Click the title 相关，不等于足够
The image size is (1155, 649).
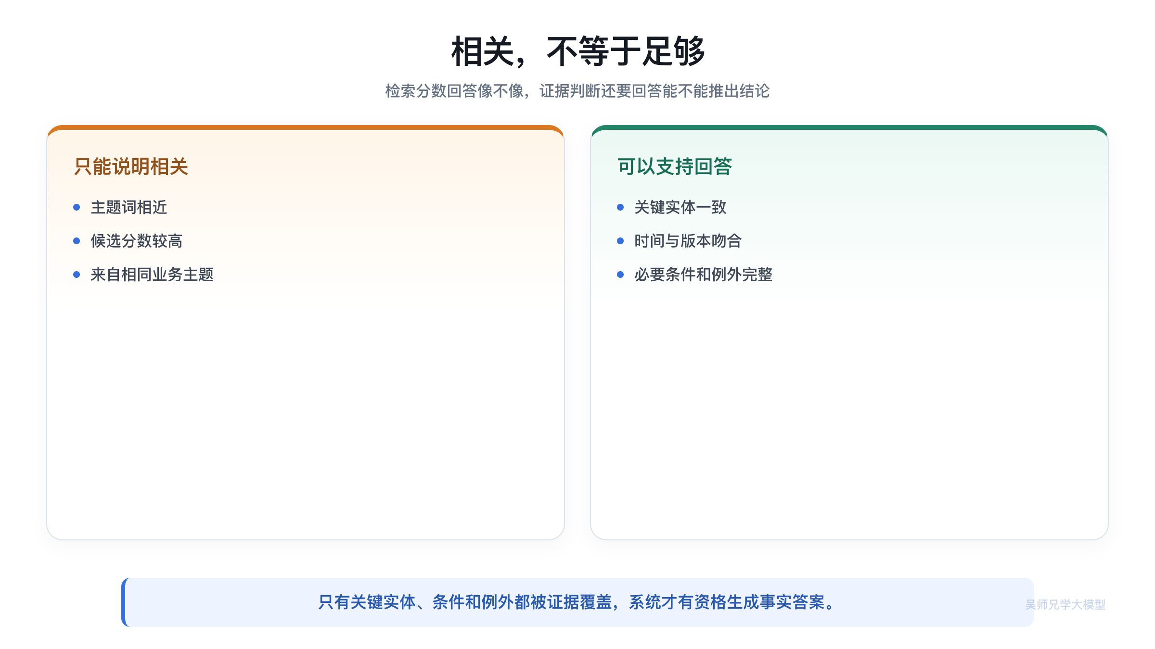[x=577, y=51]
